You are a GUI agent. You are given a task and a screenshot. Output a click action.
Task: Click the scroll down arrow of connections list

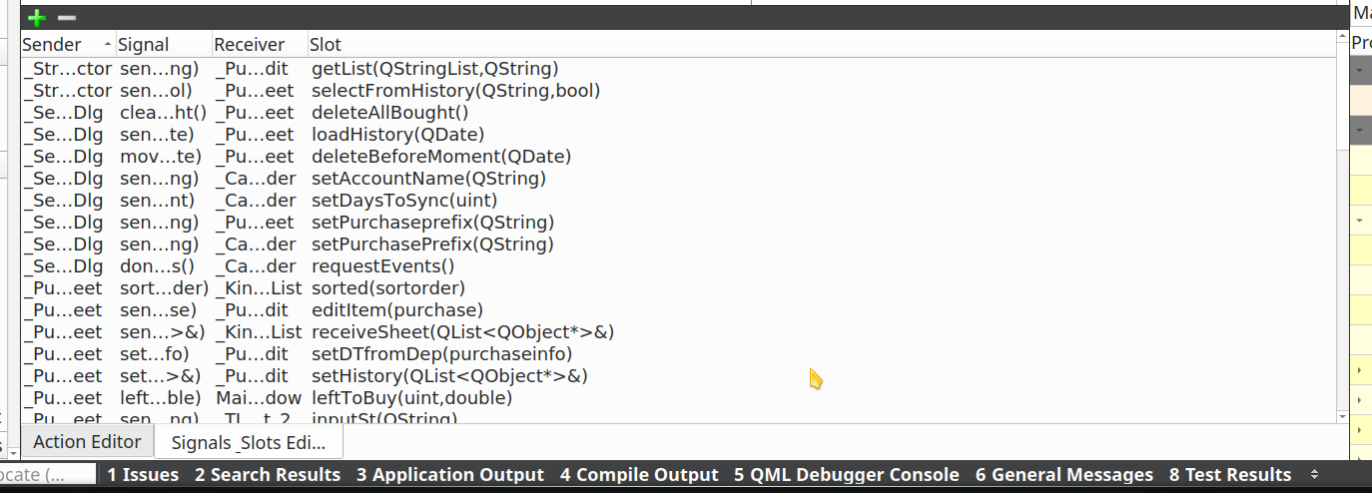coord(1342,415)
